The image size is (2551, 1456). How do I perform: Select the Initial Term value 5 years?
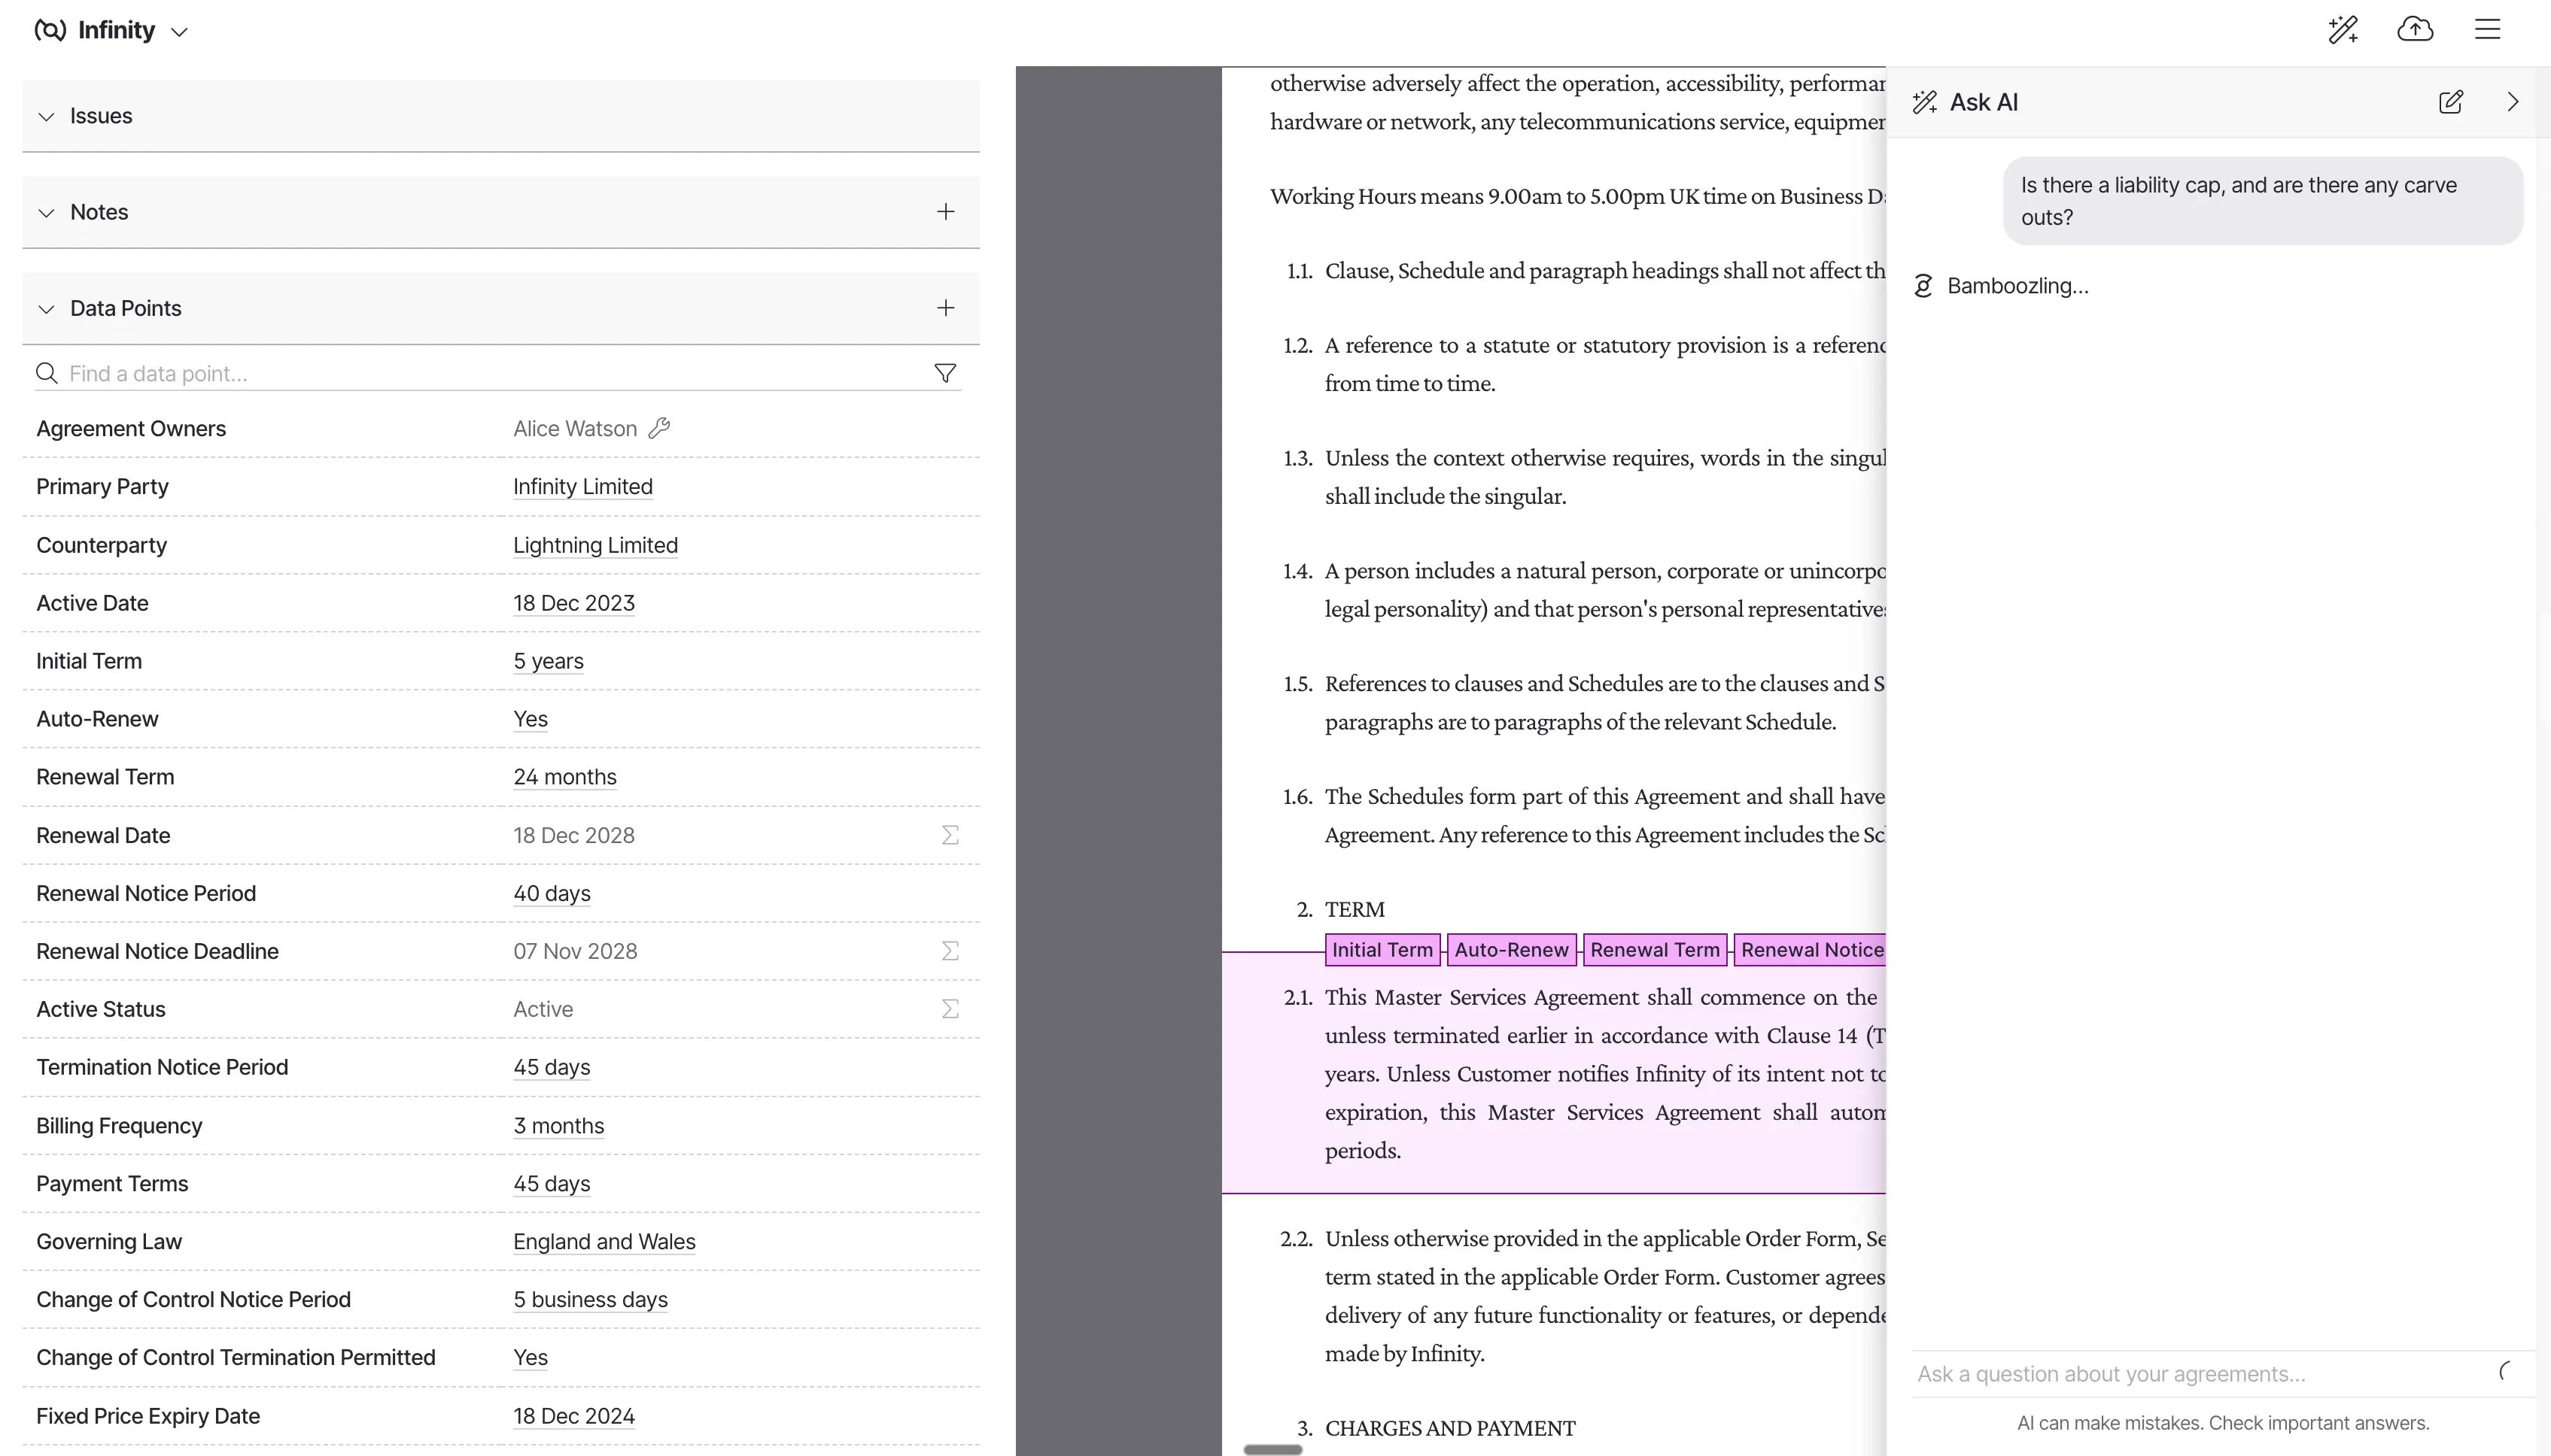[x=549, y=661]
